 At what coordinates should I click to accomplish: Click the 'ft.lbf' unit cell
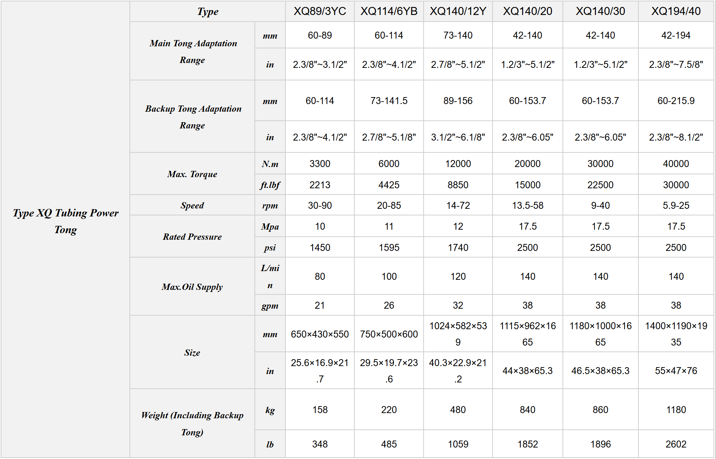(x=270, y=185)
